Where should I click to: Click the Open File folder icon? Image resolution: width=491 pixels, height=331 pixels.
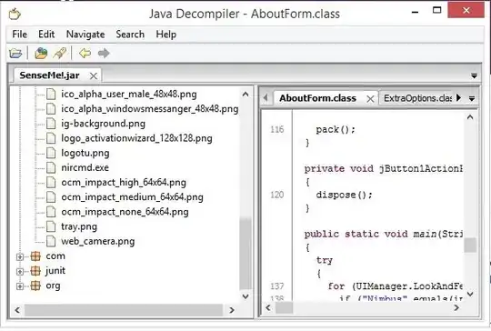(x=15, y=54)
